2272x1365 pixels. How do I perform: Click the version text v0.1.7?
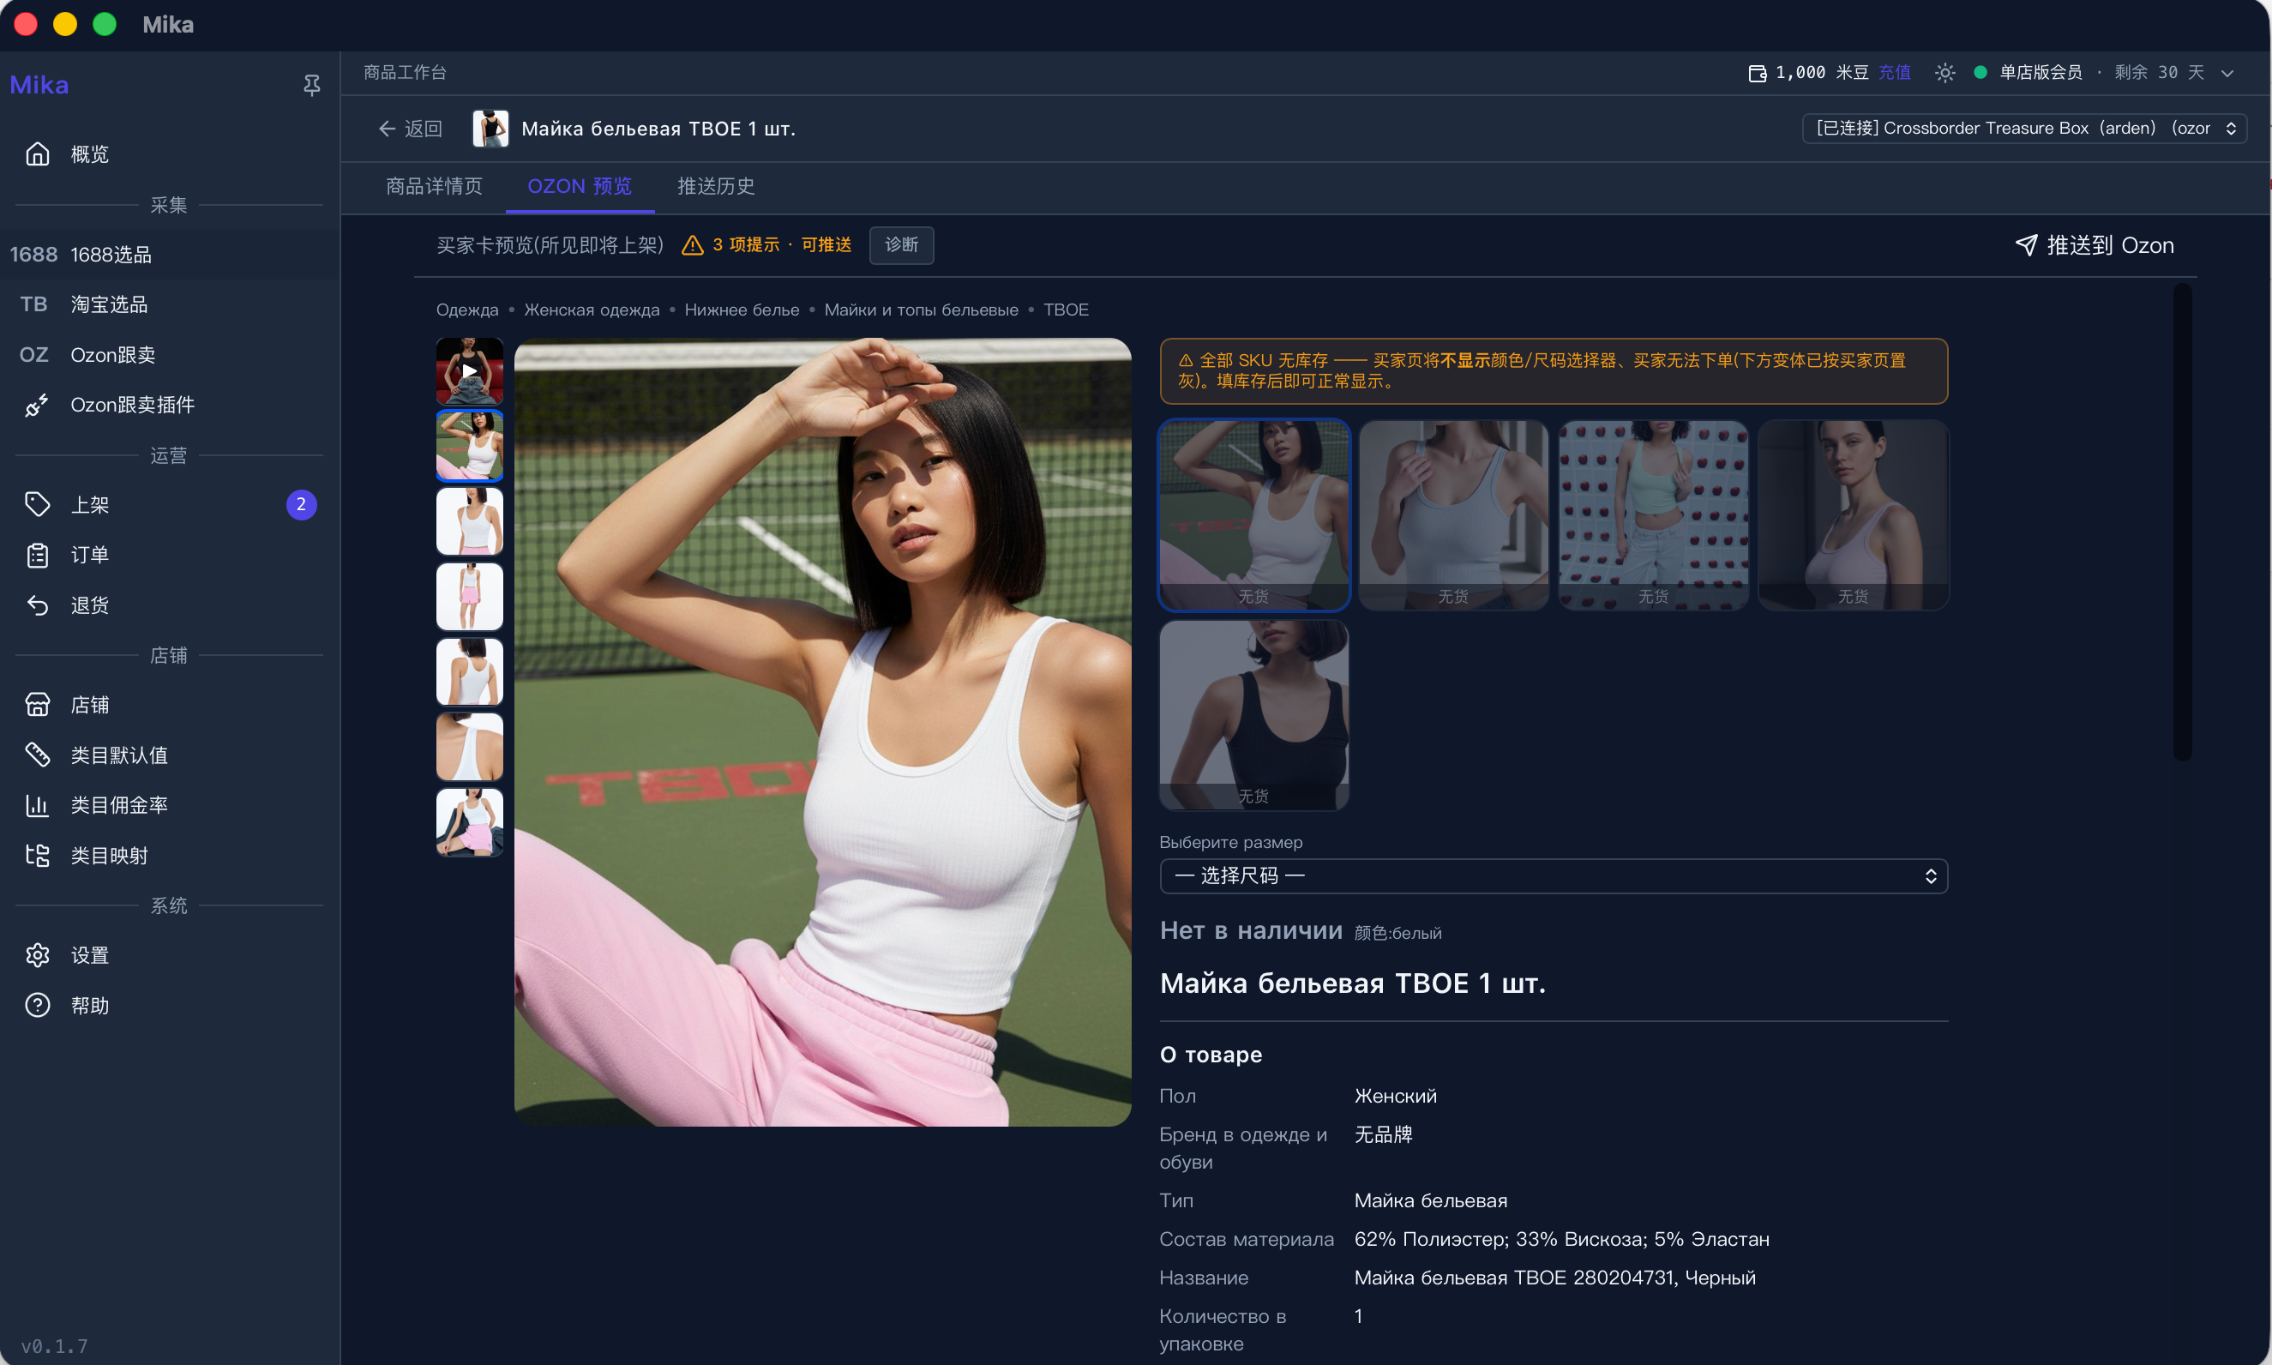pyautogui.click(x=54, y=1345)
